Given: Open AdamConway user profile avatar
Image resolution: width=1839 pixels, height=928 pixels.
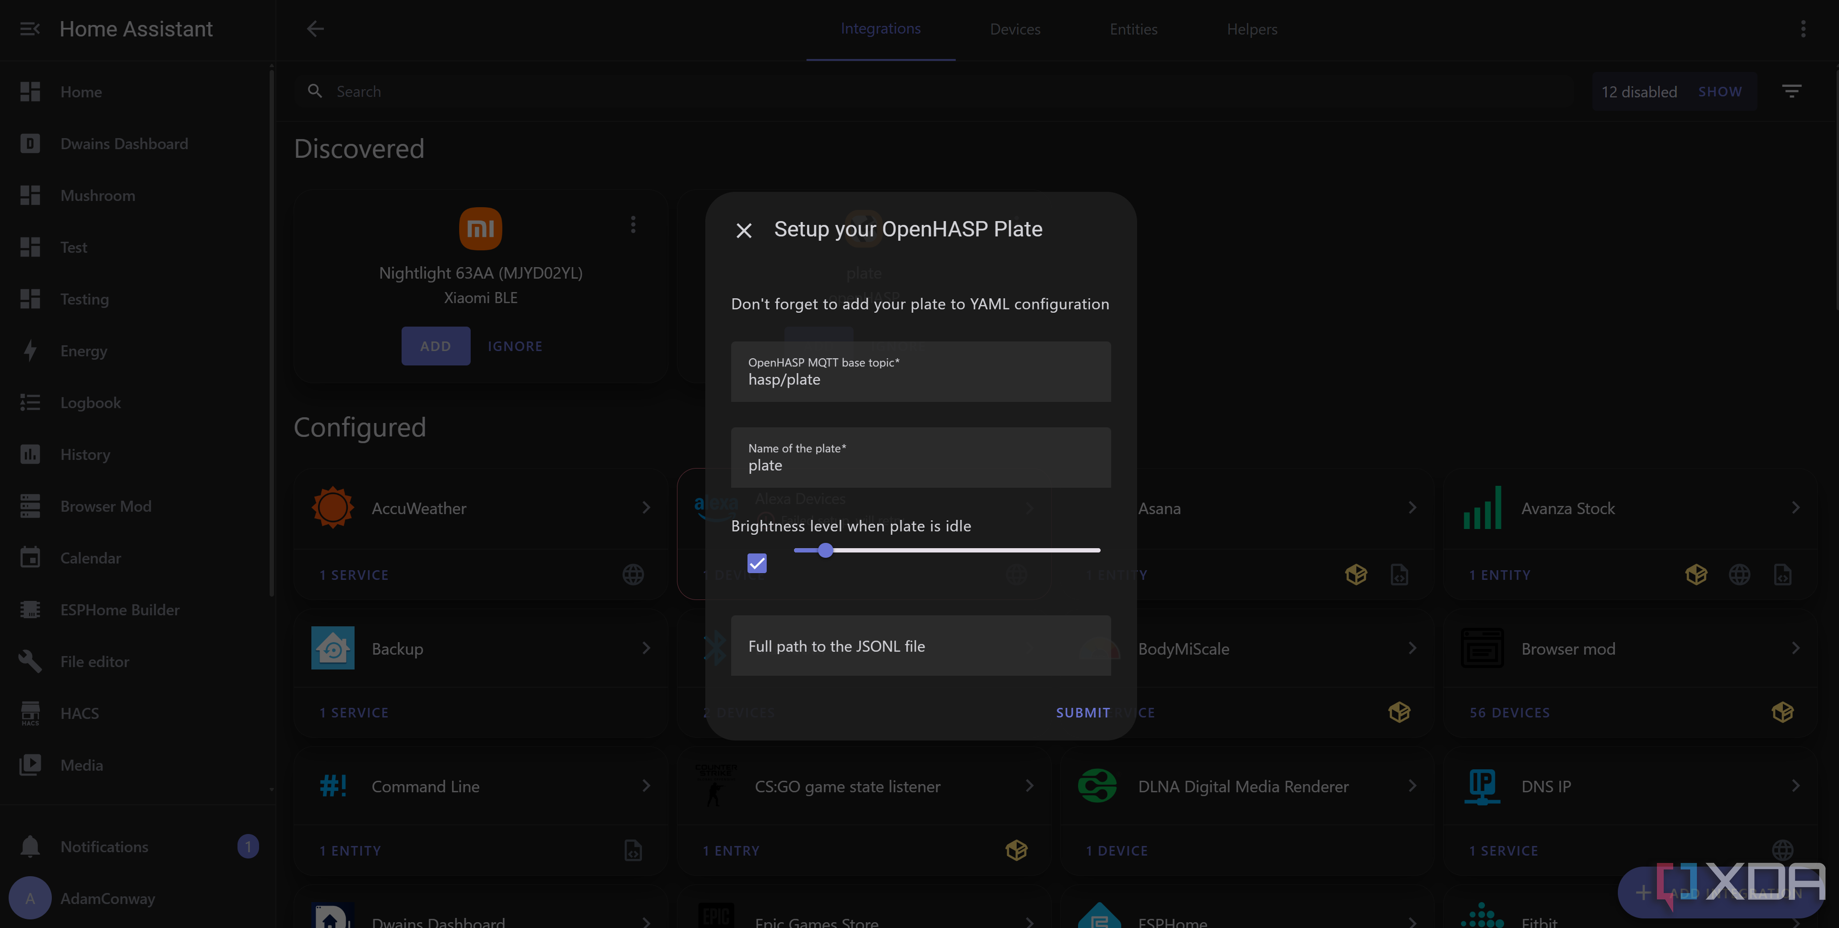Looking at the screenshot, I should pyautogui.click(x=30, y=898).
